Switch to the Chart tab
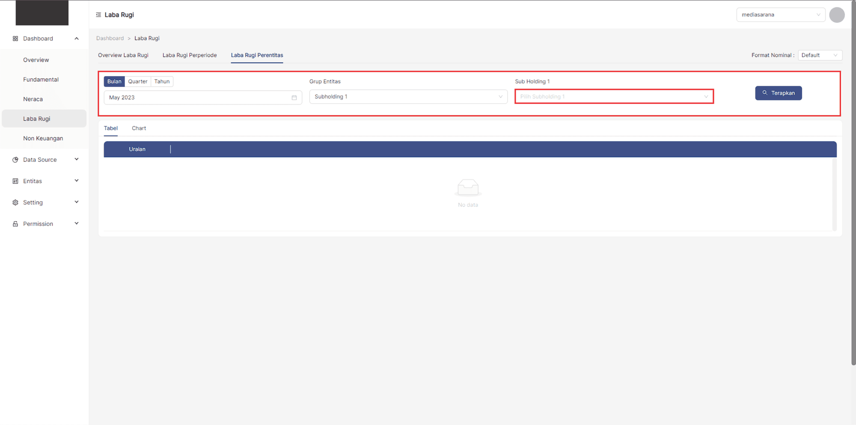This screenshot has width=856, height=425. [x=139, y=128]
